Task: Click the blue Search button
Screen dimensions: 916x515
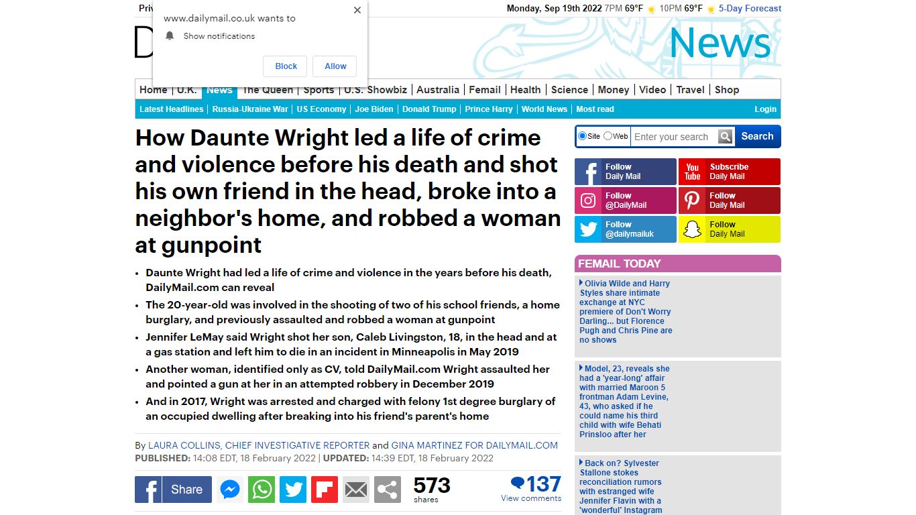Action: [x=757, y=136]
